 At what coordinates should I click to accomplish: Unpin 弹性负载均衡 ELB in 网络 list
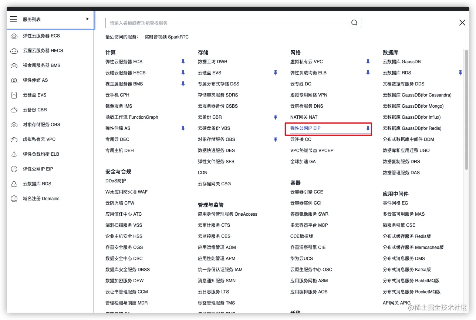[x=368, y=73]
